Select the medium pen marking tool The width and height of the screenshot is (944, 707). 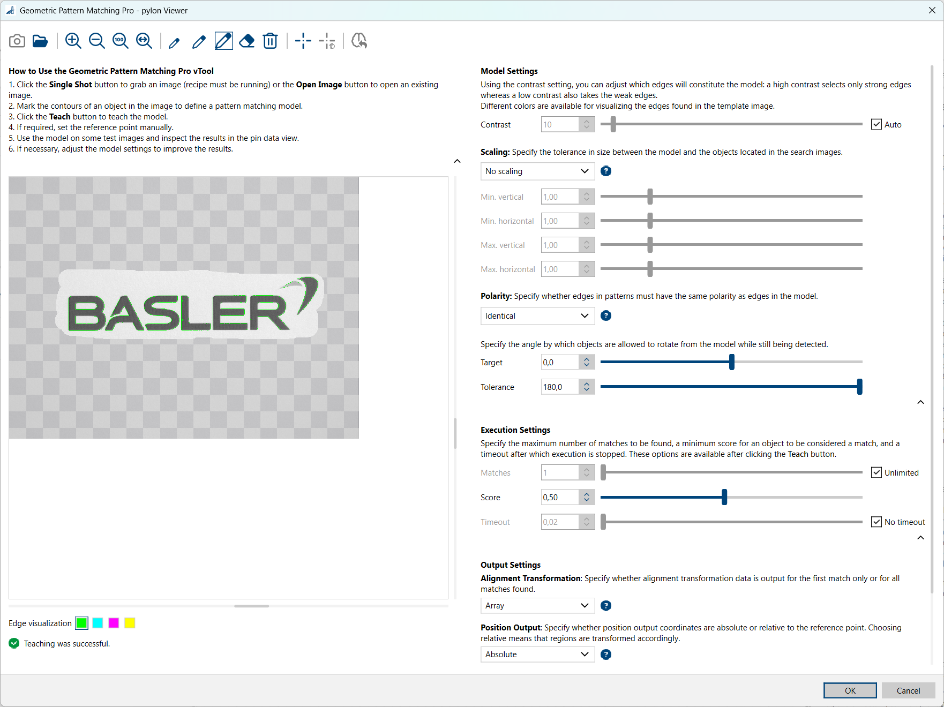[x=199, y=42]
